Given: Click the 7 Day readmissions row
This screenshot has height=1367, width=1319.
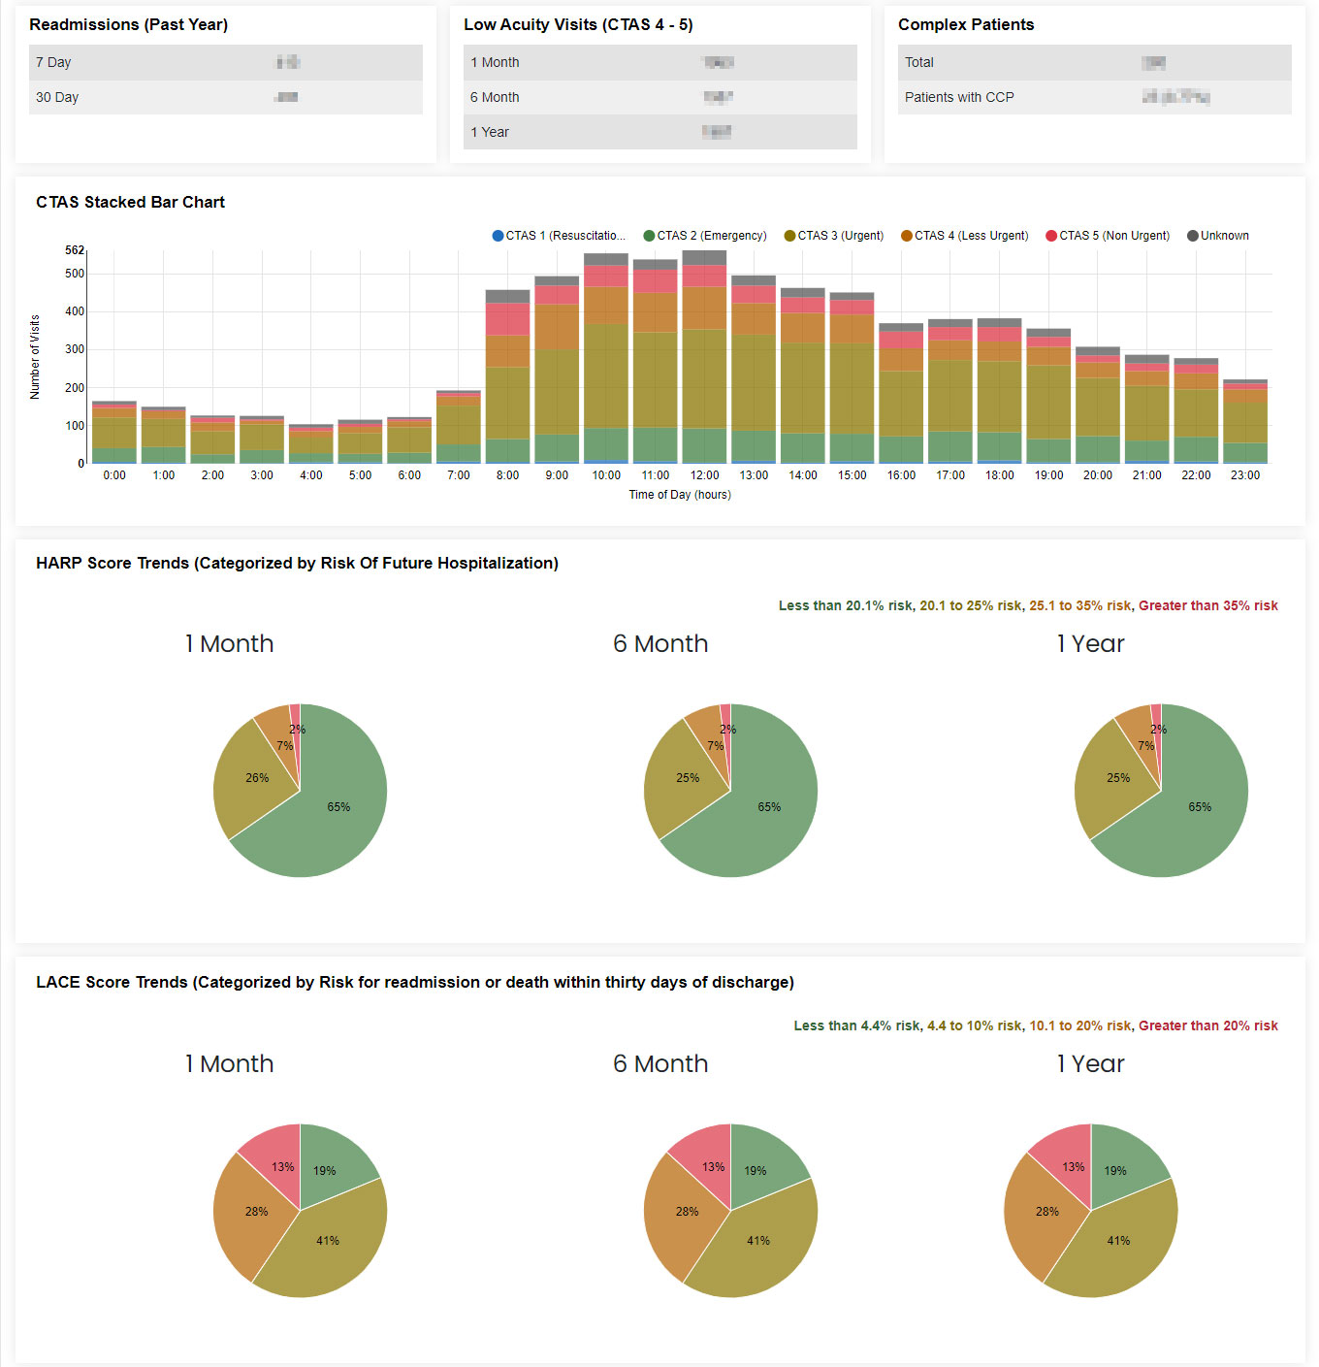Looking at the screenshot, I should tap(226, 62).
